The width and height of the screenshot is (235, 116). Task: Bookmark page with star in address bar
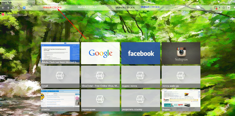tap(224, 8)
